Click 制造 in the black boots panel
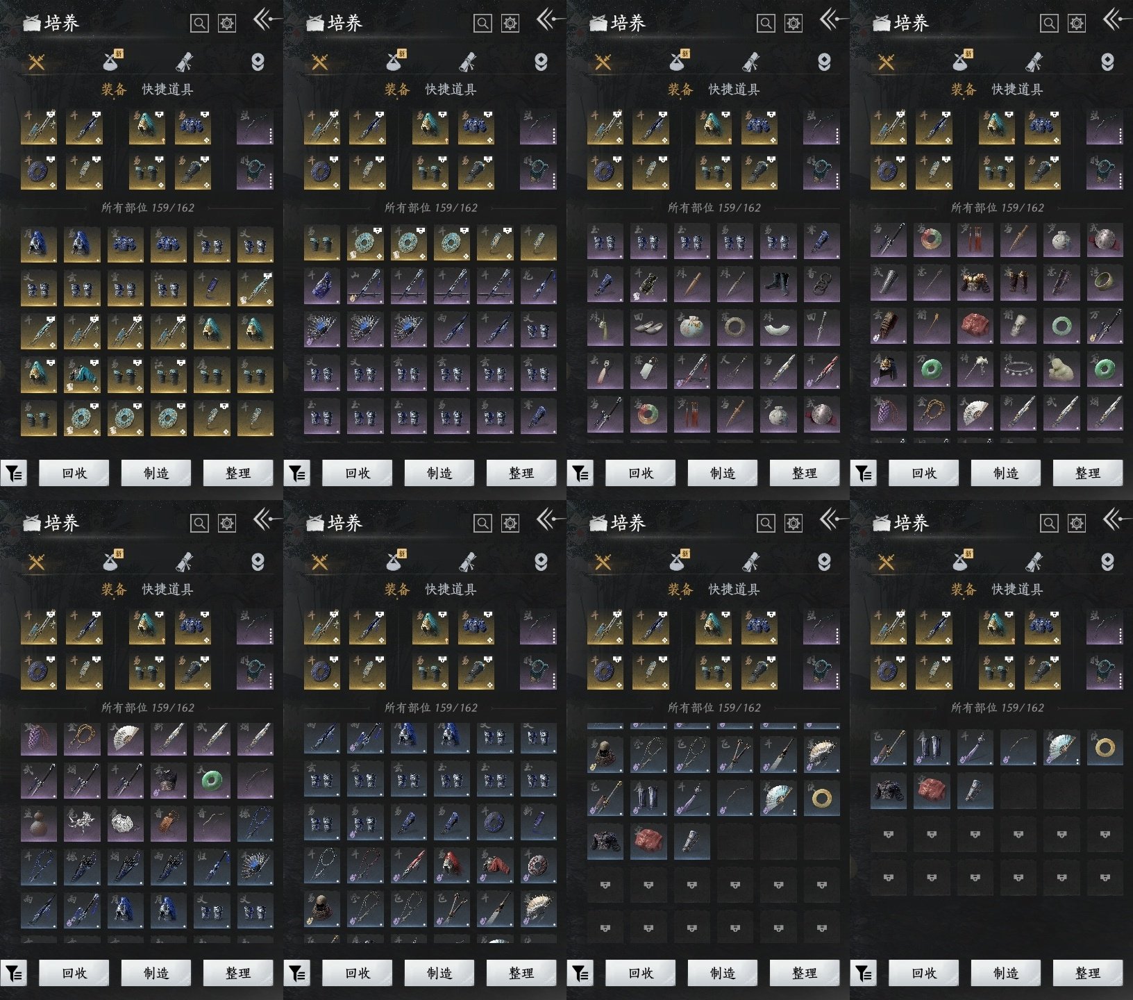 tap(722, 474)
